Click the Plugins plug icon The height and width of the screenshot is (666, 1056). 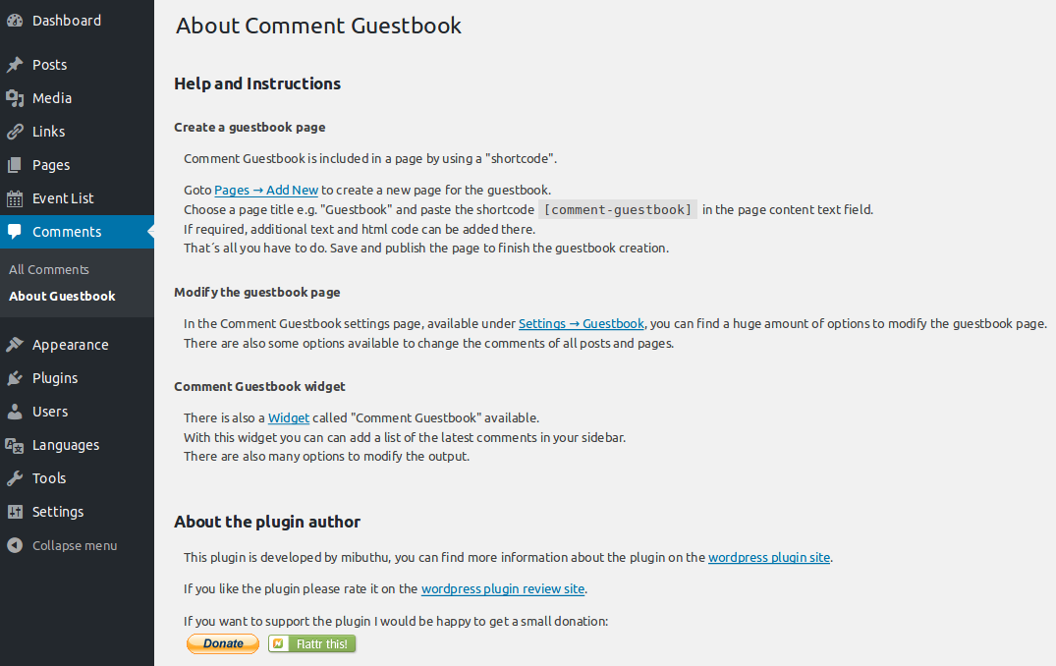[15, 378]
